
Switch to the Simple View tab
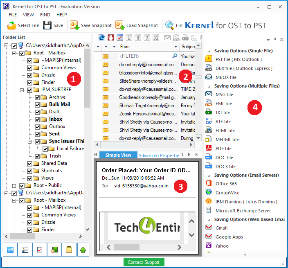pos(118,155)
